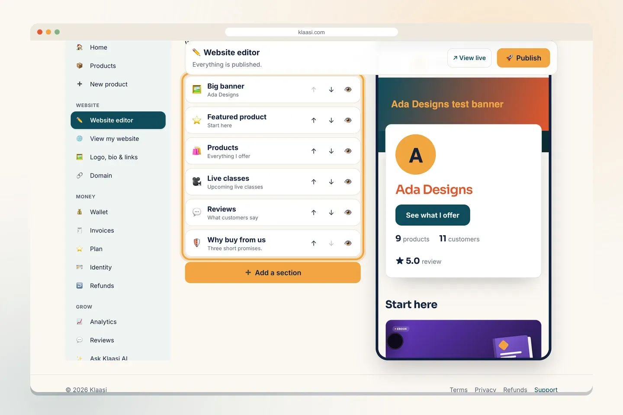The image size is (623, 415).
Task: Move Live classes section up
Action: [314, 182]
